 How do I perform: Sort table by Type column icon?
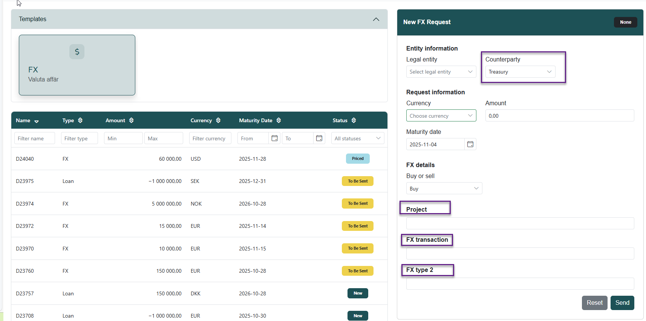80,120
